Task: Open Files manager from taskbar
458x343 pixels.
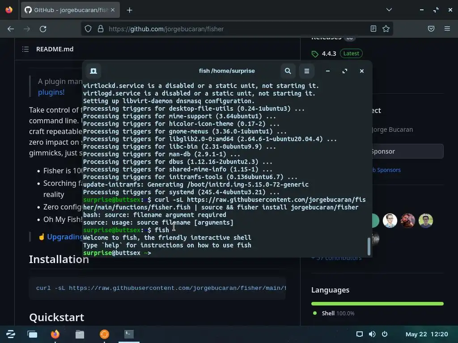Action: pyautogui.click(x=80, y=334)
